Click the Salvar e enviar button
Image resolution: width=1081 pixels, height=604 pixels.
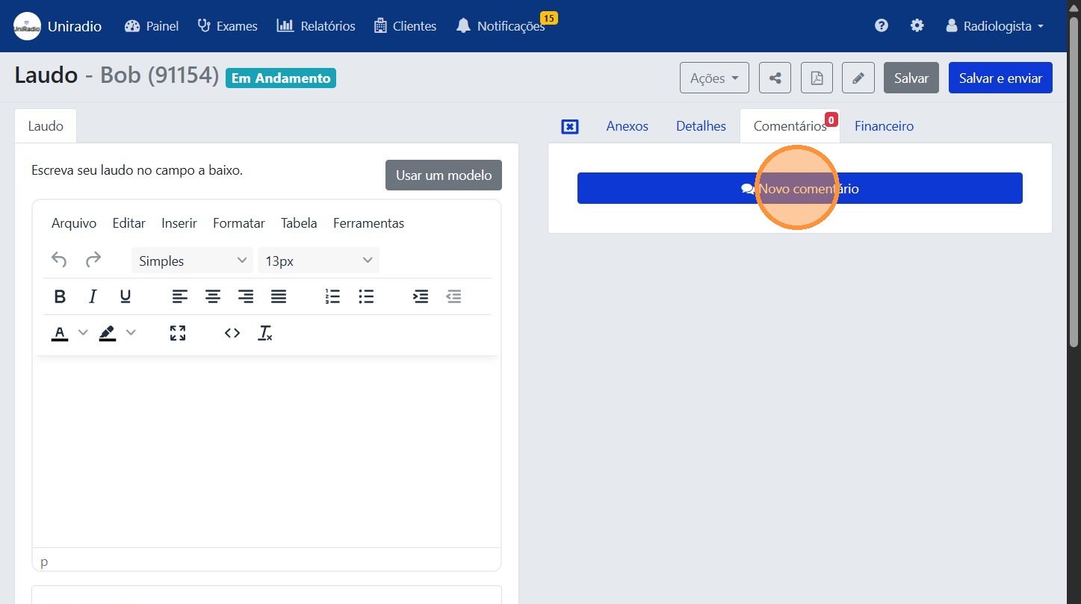[x=1000, y=78]
